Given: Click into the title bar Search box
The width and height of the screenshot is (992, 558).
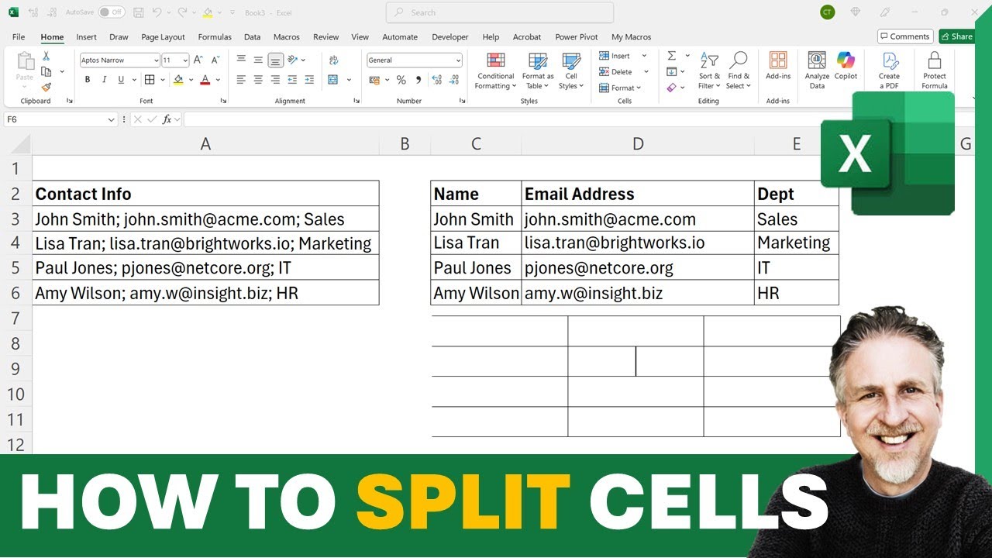Looking at the screenshot, I should pos(500,12).
